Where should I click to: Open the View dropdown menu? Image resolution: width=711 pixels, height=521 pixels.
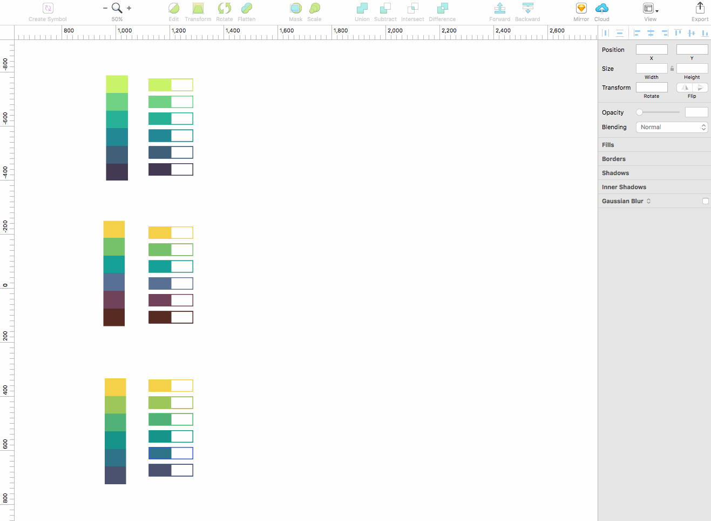point(651,8)
